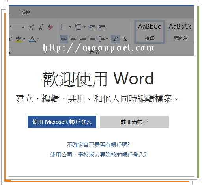Apply the font color A icon
This screenshot has height=185, width=202.
[x=32, y=39]
